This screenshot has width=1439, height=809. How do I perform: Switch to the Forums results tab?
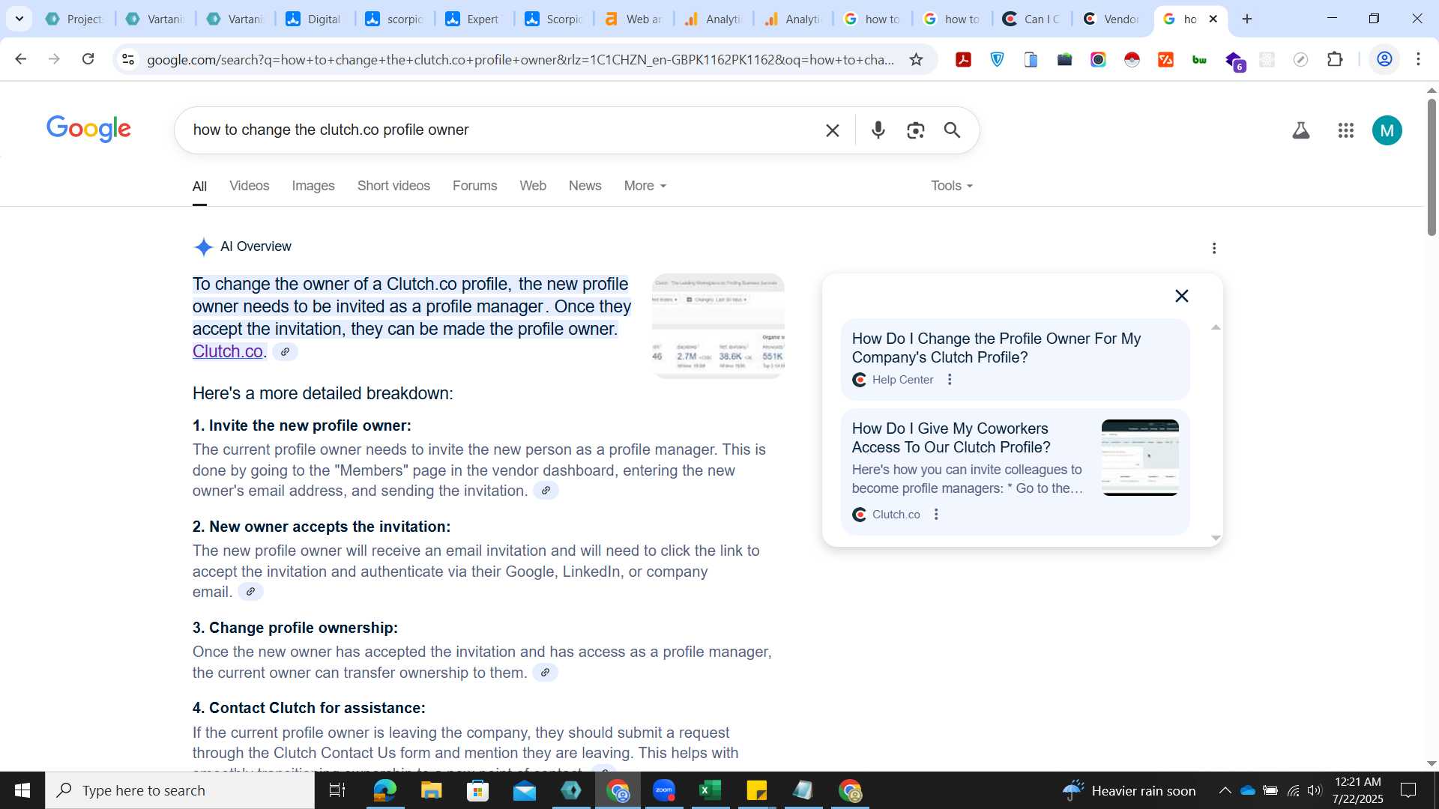tap(474, 186)
